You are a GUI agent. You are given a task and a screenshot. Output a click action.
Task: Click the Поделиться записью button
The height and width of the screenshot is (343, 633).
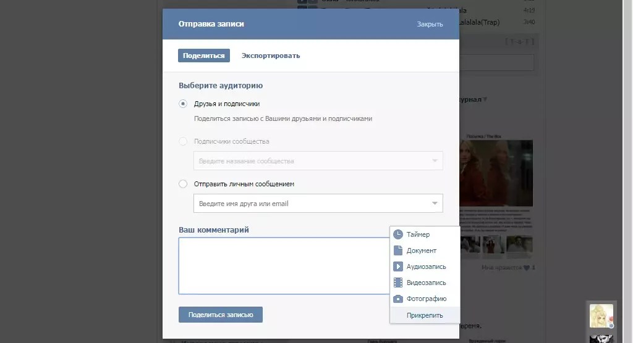221,315
